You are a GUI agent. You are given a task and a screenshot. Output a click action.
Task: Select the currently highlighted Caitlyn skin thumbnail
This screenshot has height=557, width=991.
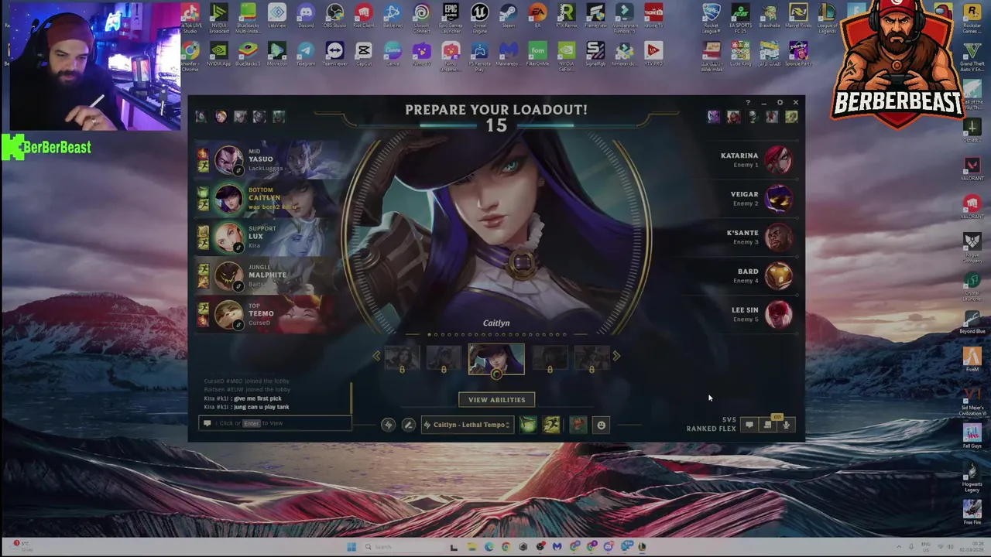point(496,358)
